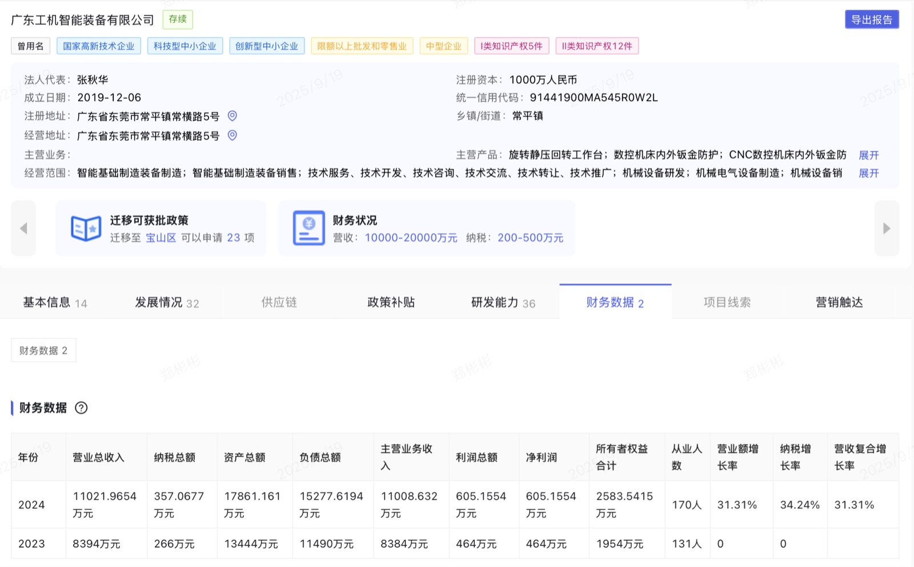Click the 限额以上批发和零售业 tag
Image resolution: width=914 pixels, height=567 pixels.
pos(362,46)
